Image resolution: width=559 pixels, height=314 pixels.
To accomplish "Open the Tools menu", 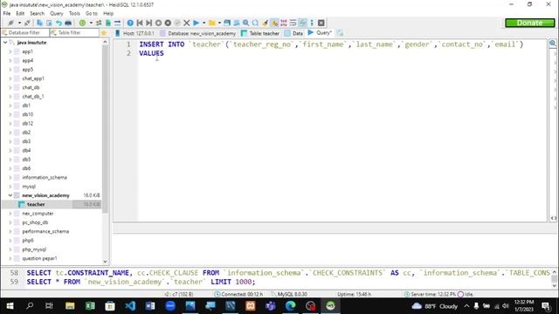I will tap(74, 13).
